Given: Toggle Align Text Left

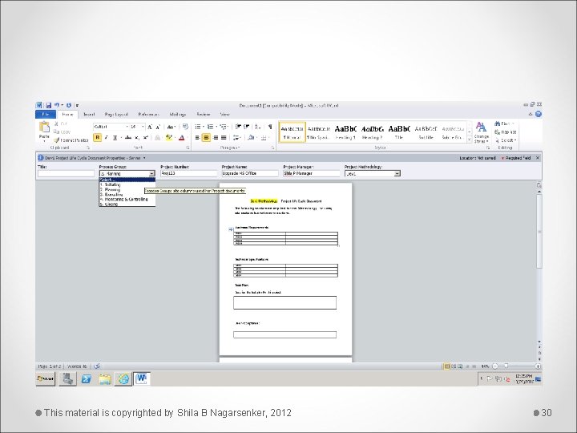Looking at the screenshot, I should 198,138.
